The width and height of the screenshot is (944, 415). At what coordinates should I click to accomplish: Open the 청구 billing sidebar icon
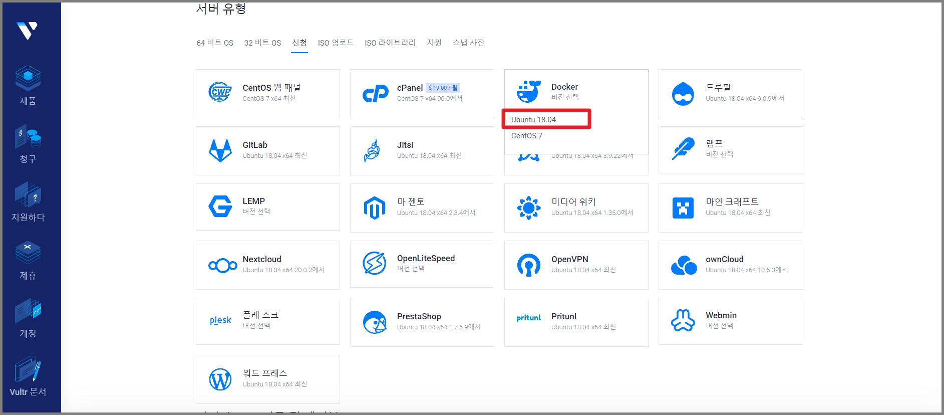pos(28,136)
